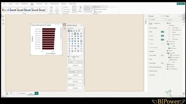Collapse the Build a visual pane chevron
Image resolution: width=186 pixels, height=104 pixels.
point(81,25)
